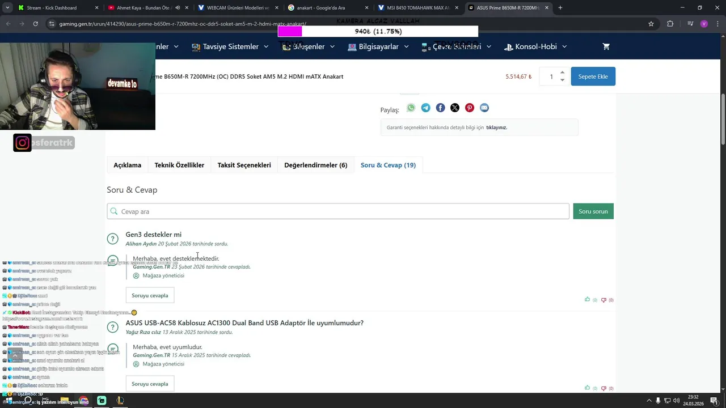Switch to MSI B450 TOMAHAWK MAX tab

[419, 8]
